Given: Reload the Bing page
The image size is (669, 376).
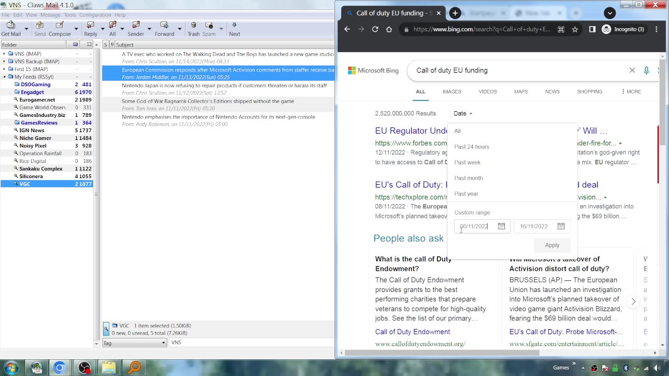Looking at the screenshot, I should click(375, 29).
